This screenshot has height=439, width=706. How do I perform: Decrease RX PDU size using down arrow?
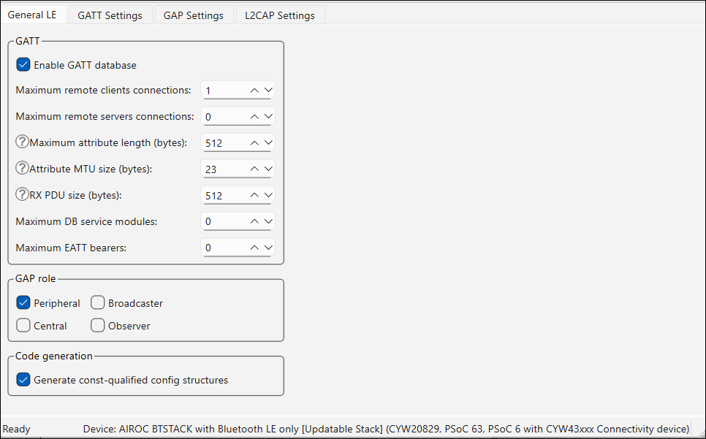[x=268, y=196]
